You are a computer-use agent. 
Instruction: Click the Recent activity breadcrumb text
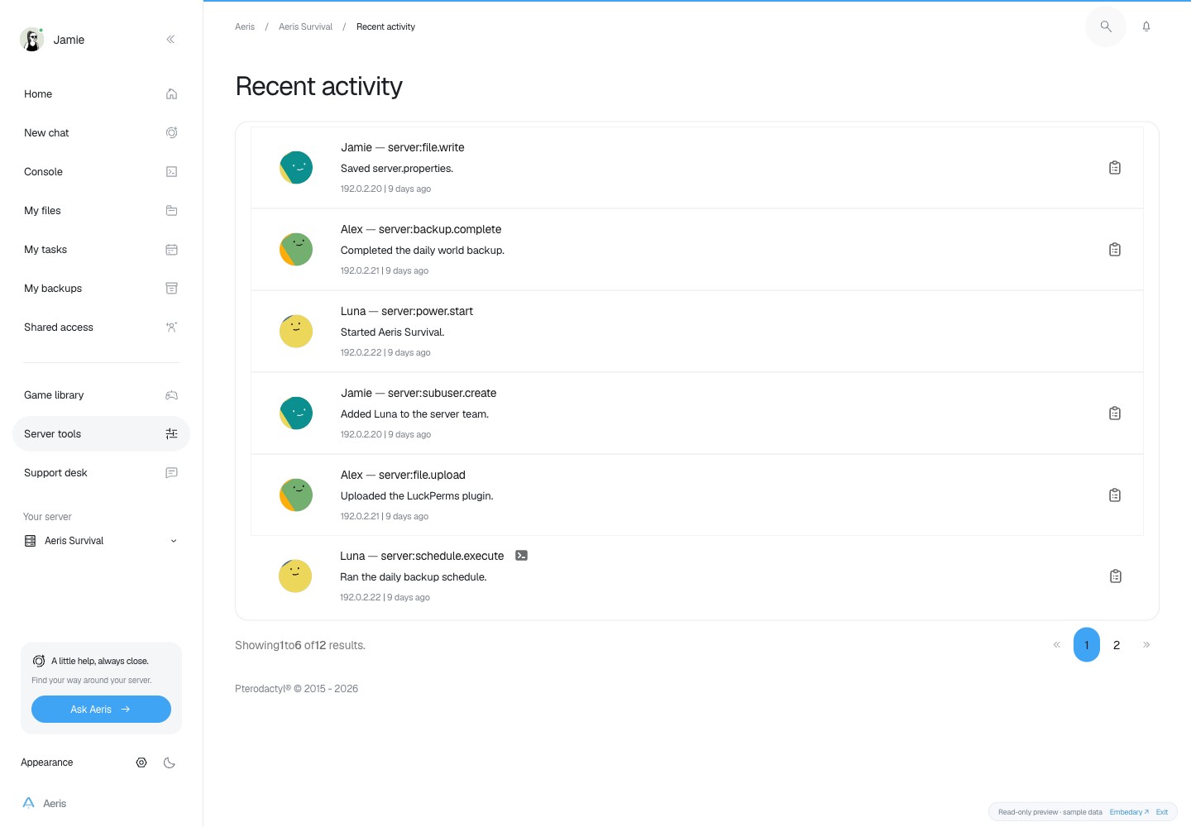point(385,26)
